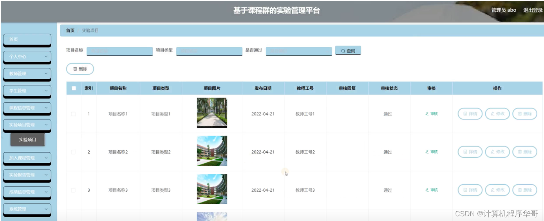Image resolution: width=544 pixels, height=221 pixels.
Task: Delete the 项目名称3 row
Action: tap(525, 190)
